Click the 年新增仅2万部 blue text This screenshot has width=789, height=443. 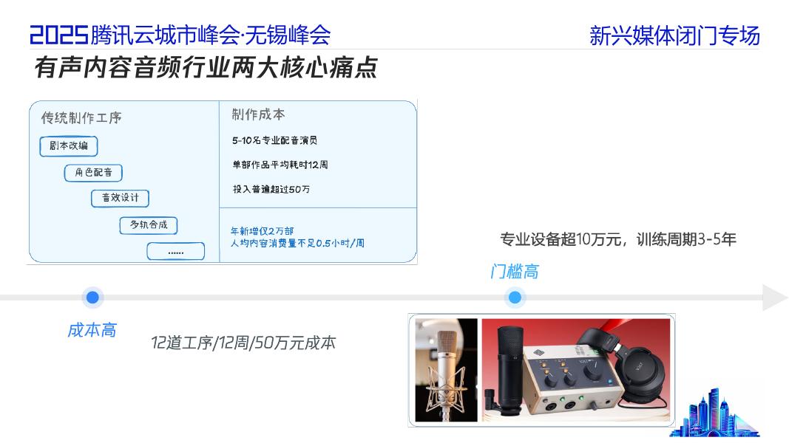[262, 231]
